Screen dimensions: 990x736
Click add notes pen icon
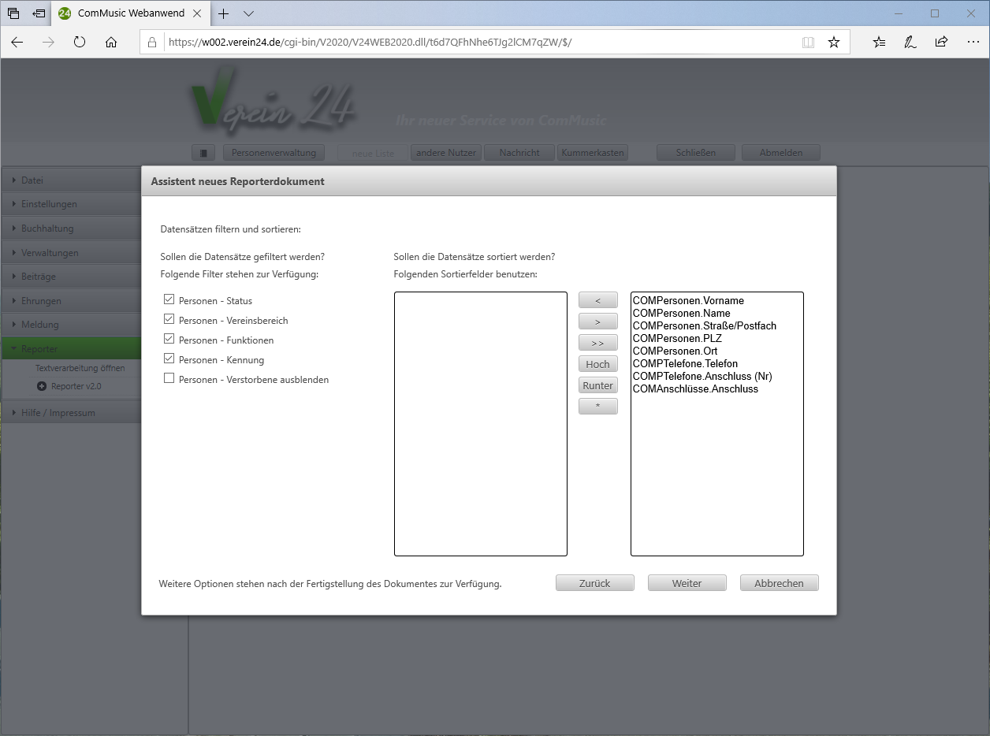910,43
